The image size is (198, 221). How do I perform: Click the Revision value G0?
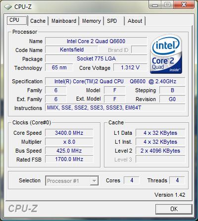coord(172,99)
